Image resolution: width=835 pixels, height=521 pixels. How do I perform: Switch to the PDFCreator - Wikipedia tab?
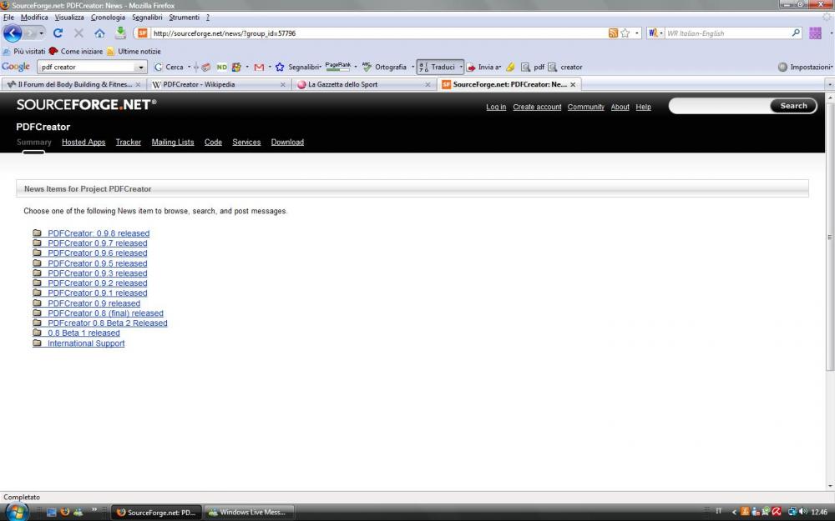[x=199, y=84]
